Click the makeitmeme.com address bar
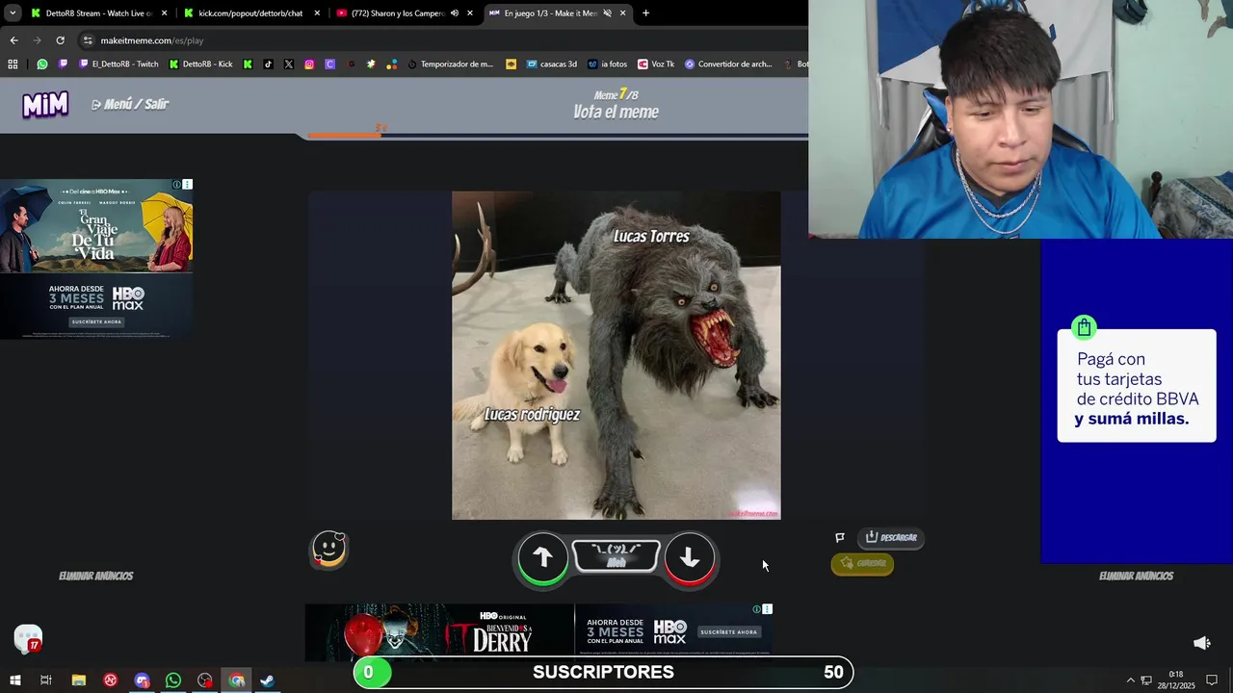 pos(443,40)
